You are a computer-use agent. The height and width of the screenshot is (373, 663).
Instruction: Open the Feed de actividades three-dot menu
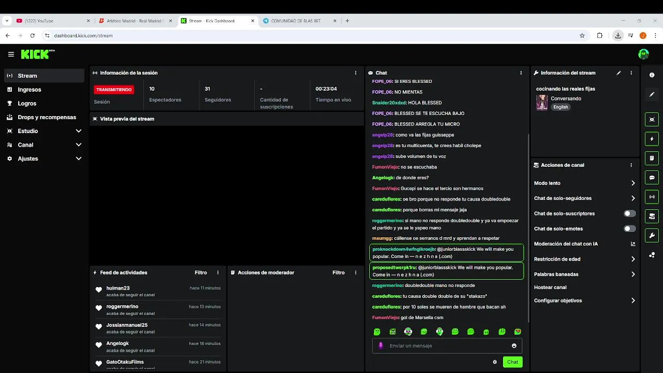(218, 272)
